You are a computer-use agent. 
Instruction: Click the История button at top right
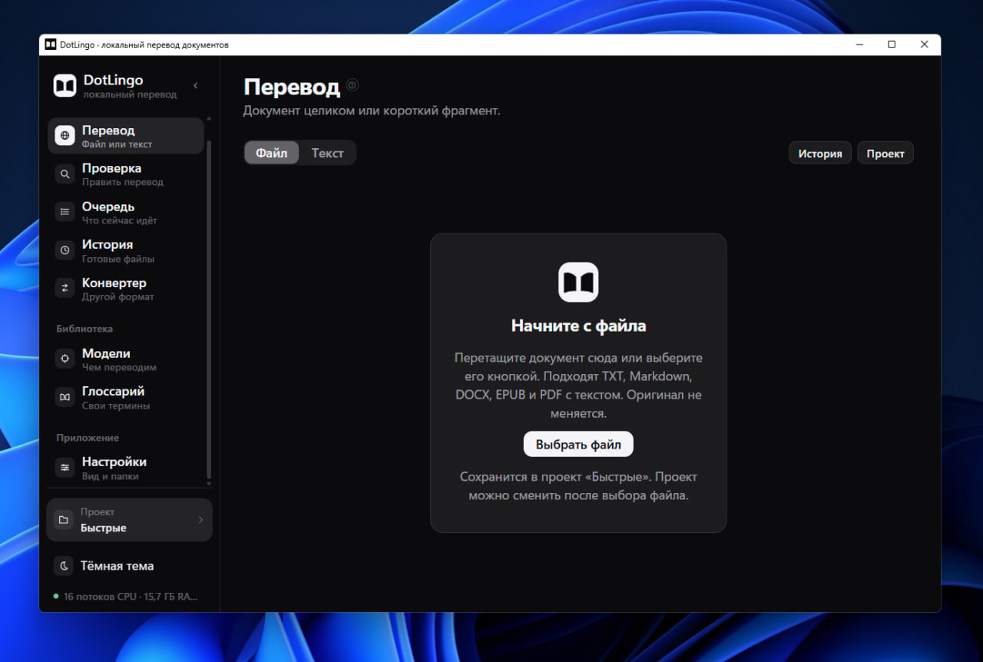coord(820,153)
